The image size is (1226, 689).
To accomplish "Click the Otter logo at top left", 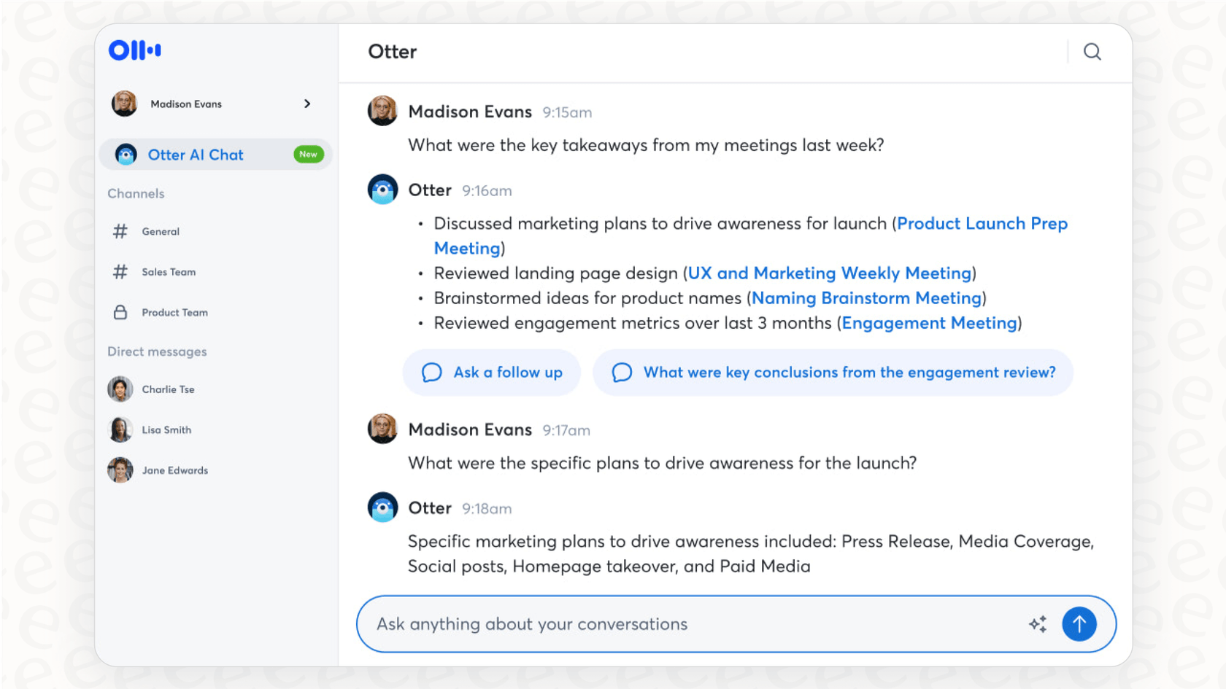I will pyautogui.click(x=134, y=50).
